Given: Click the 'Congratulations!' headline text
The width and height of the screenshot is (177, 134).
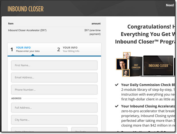Looking at the screenshot, I should tap(149, 27).
